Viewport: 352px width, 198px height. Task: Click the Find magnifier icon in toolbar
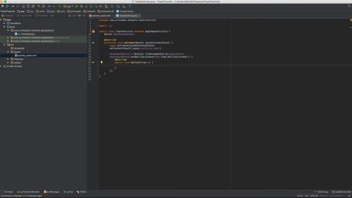(38, 6)
